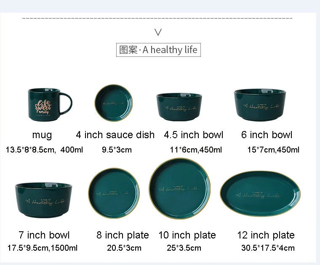Image resolution: width=320 pixels, height=265 pixels.
Task: Select the 8 inch plate image
Action: 114,193
